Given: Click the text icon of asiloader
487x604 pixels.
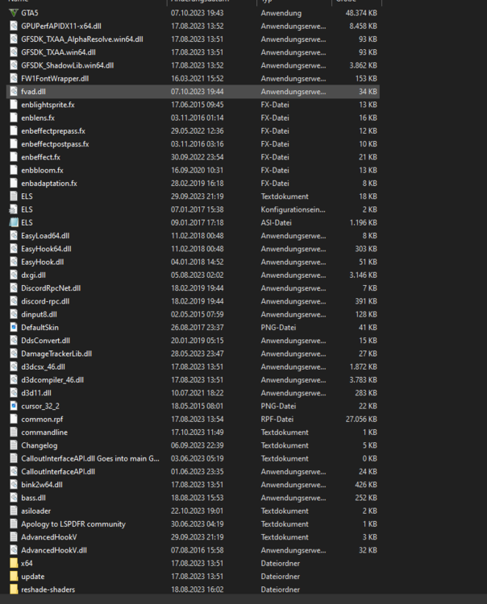Looking at the screenshot, I should 14,511.
